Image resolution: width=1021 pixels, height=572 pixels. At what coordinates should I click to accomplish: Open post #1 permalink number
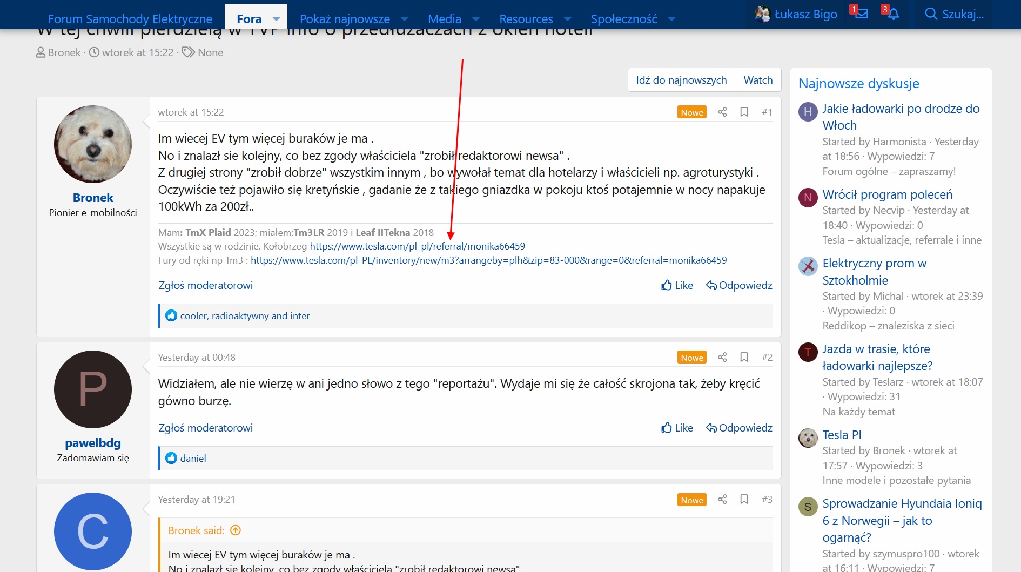tap(767, 112)
